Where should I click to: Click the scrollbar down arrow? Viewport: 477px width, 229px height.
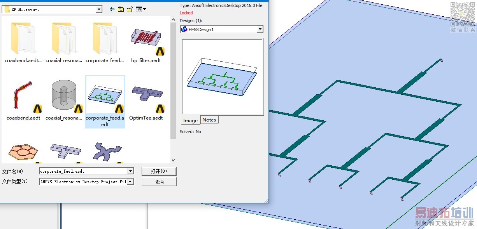click(x=174, y=160)
